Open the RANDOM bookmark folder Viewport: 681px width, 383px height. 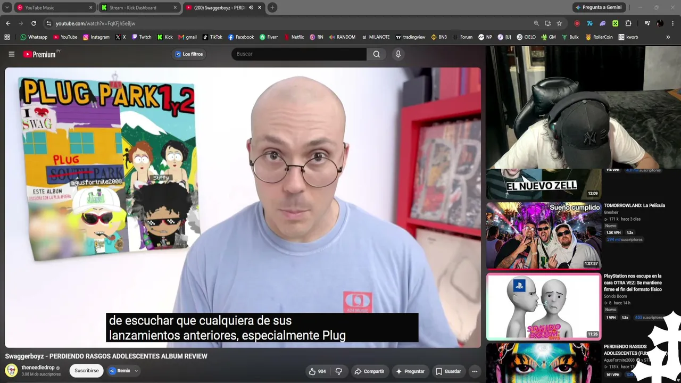(x=342, y=37)
